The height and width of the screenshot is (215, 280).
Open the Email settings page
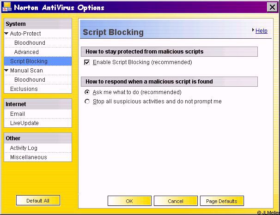(18, 114)
